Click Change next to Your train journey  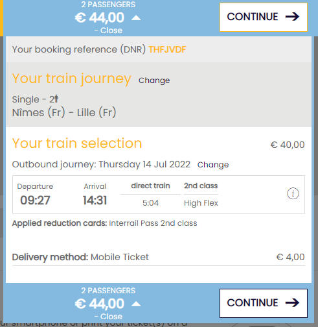pyautogui.click(x=154, y=80)
